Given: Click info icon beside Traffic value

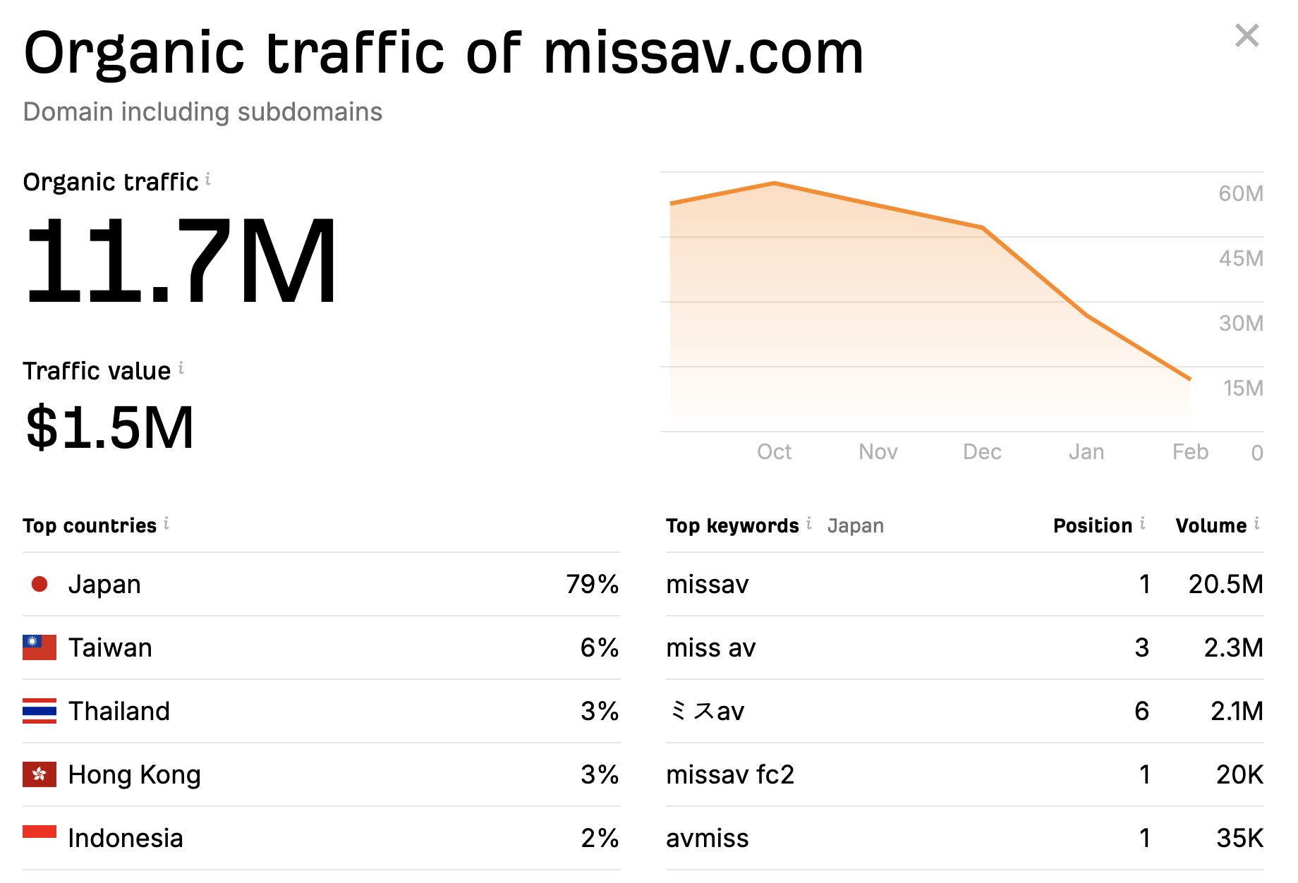Looking at the screenshot, I should [181, 368].
